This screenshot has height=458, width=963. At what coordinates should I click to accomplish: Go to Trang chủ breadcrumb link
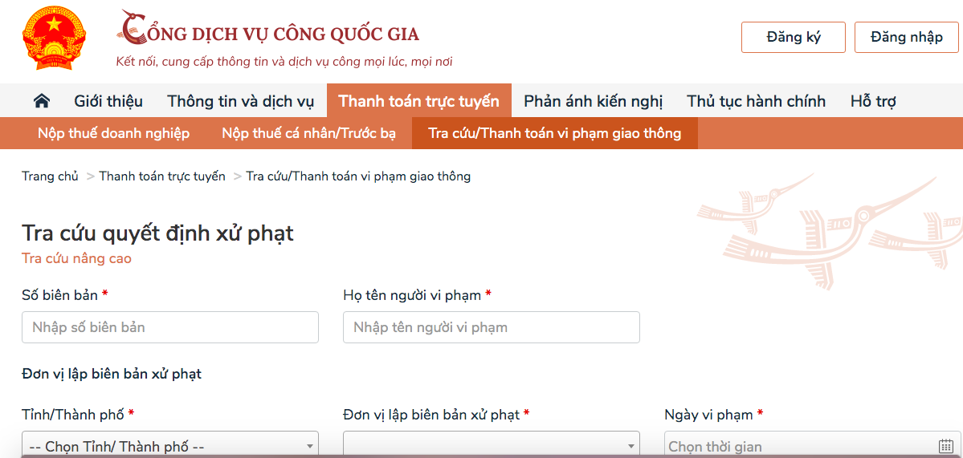(51, 176)
